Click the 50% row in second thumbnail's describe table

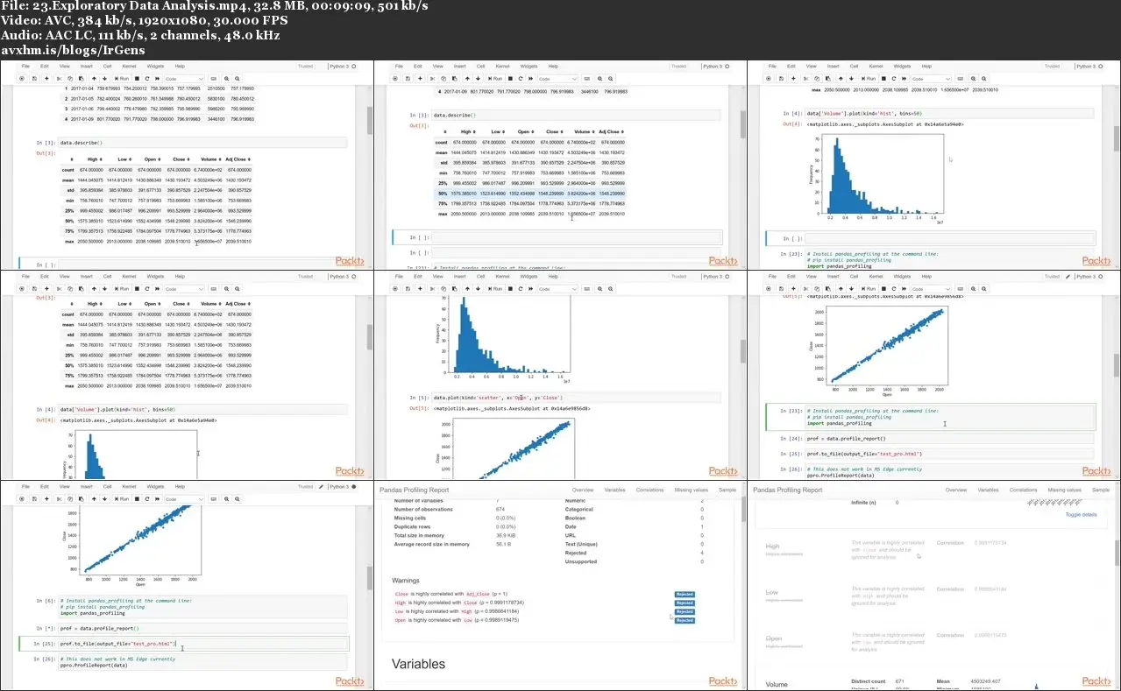pos(529,193)
